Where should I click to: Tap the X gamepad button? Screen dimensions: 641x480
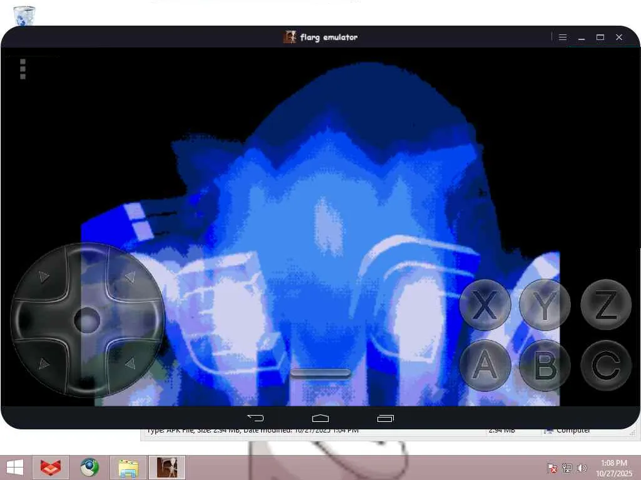[x=485, y=305]
